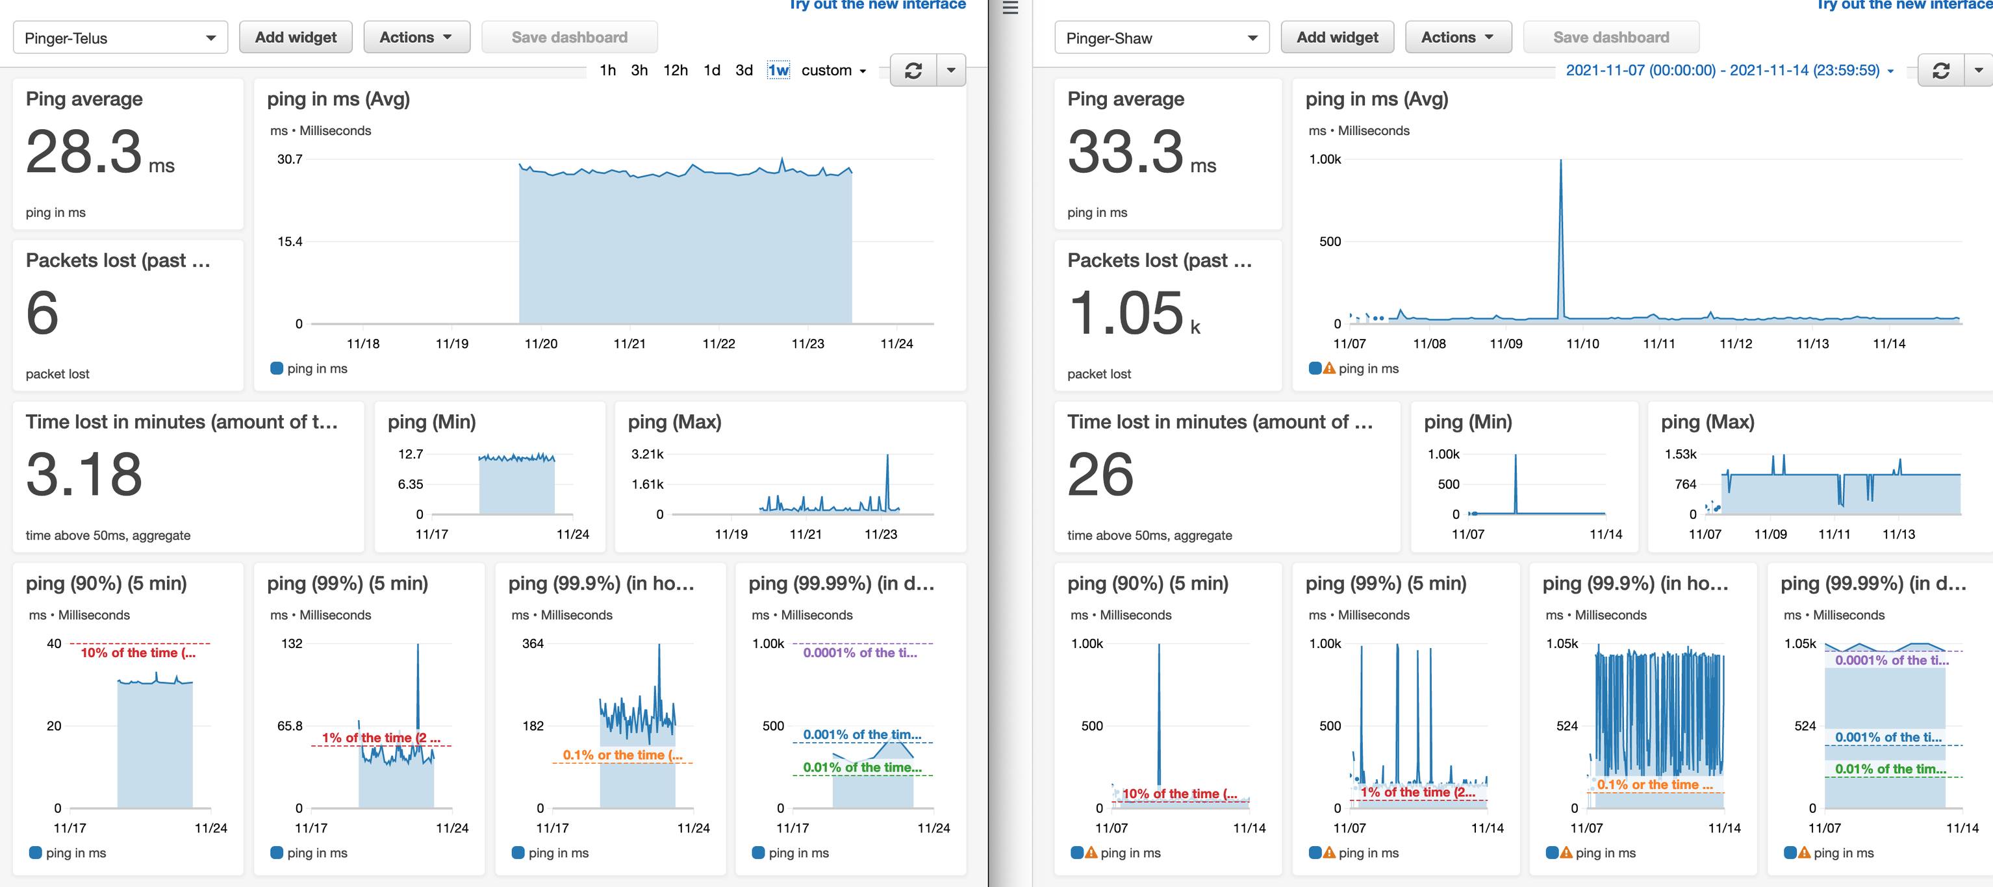Viewport: 1993px width, 887px height.
Task: Click warning icon under Shaw ping (99%) chart
Action: [1329, 853]
